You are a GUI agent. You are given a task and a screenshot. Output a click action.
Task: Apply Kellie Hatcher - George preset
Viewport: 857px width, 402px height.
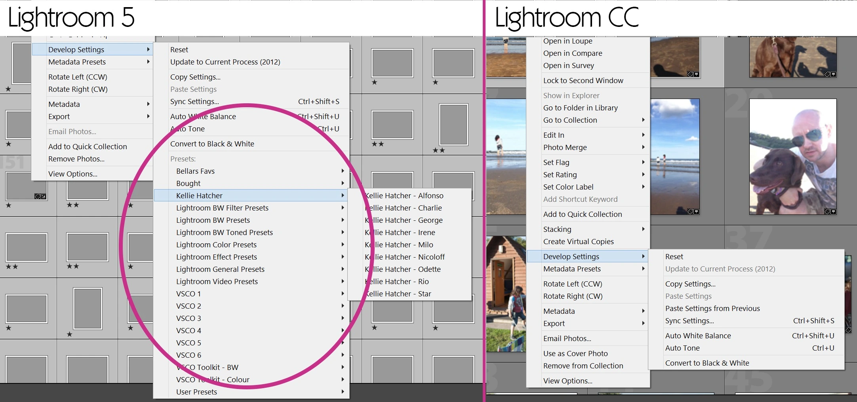(409, 220)
